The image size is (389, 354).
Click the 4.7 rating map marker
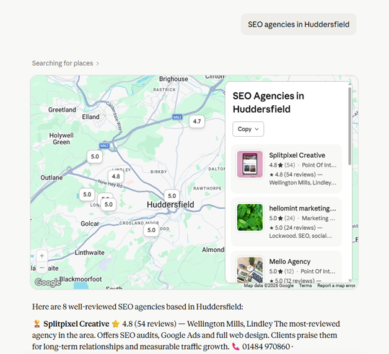coord(197,121)
